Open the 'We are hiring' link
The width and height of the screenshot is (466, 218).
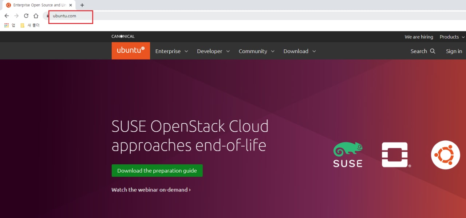click(x=419, y=37)
